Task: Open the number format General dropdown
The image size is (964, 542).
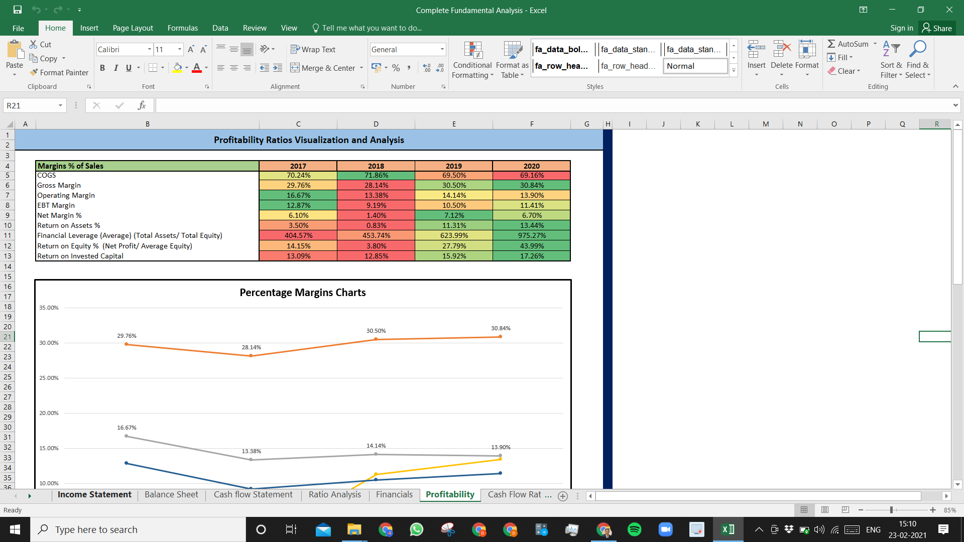Action: (x=442, y=49)
